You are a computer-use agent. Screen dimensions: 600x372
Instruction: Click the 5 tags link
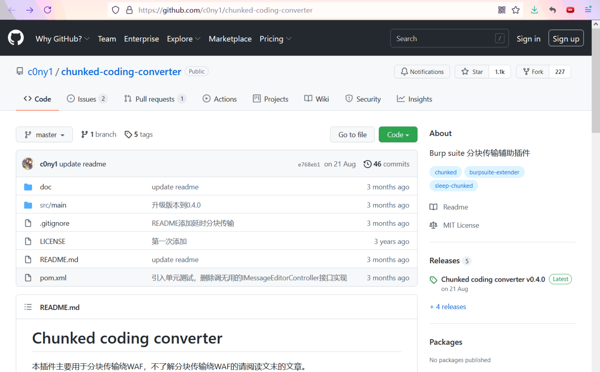(x=138, y=134)
